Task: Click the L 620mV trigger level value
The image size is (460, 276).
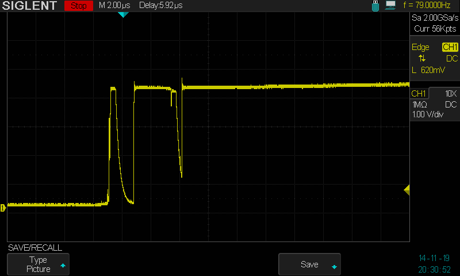Action: tap(428, 70)
